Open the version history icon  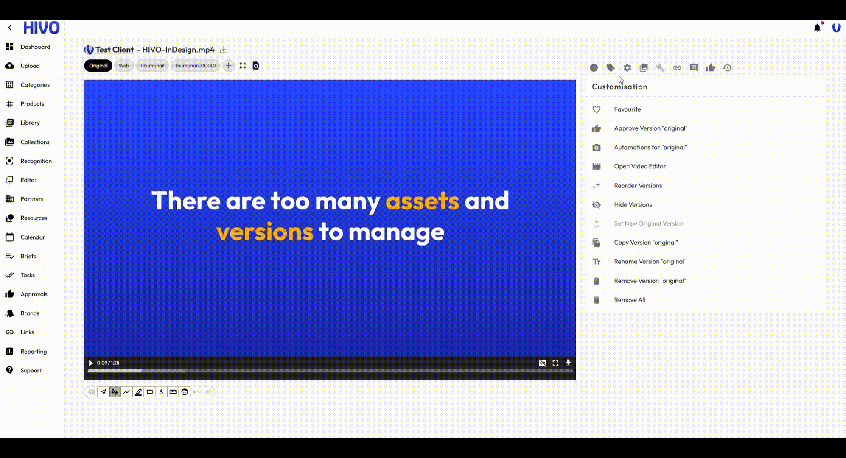click(x=727, y=67)
